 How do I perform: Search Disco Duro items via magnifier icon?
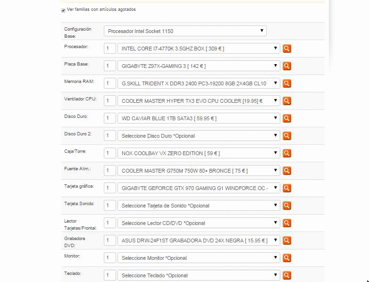point(286,118)
